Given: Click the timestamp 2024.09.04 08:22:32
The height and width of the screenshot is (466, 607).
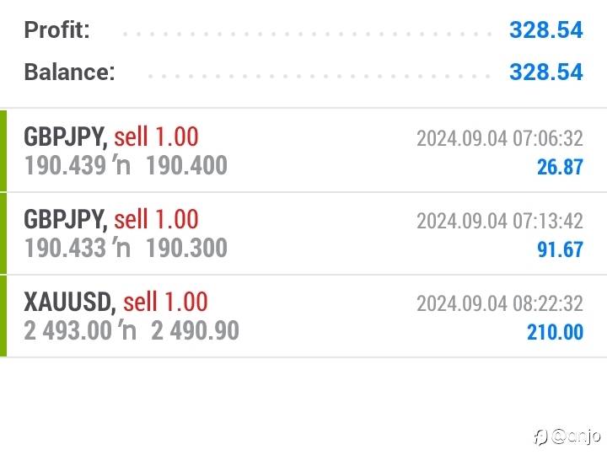Looking at the screenshot, I should coord(499,303).
